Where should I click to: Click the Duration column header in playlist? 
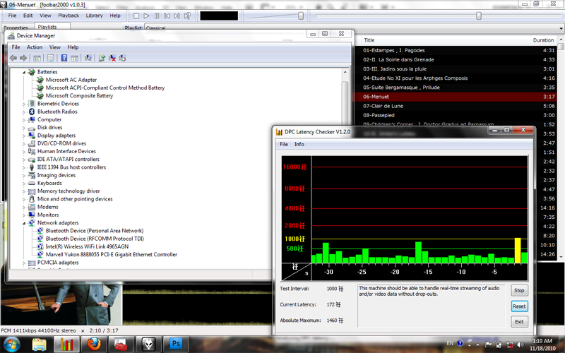[543, 40]
